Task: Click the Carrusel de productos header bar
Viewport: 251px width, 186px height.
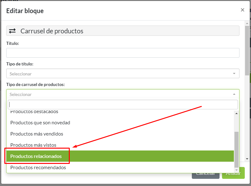Action: [x=123, y=31]
